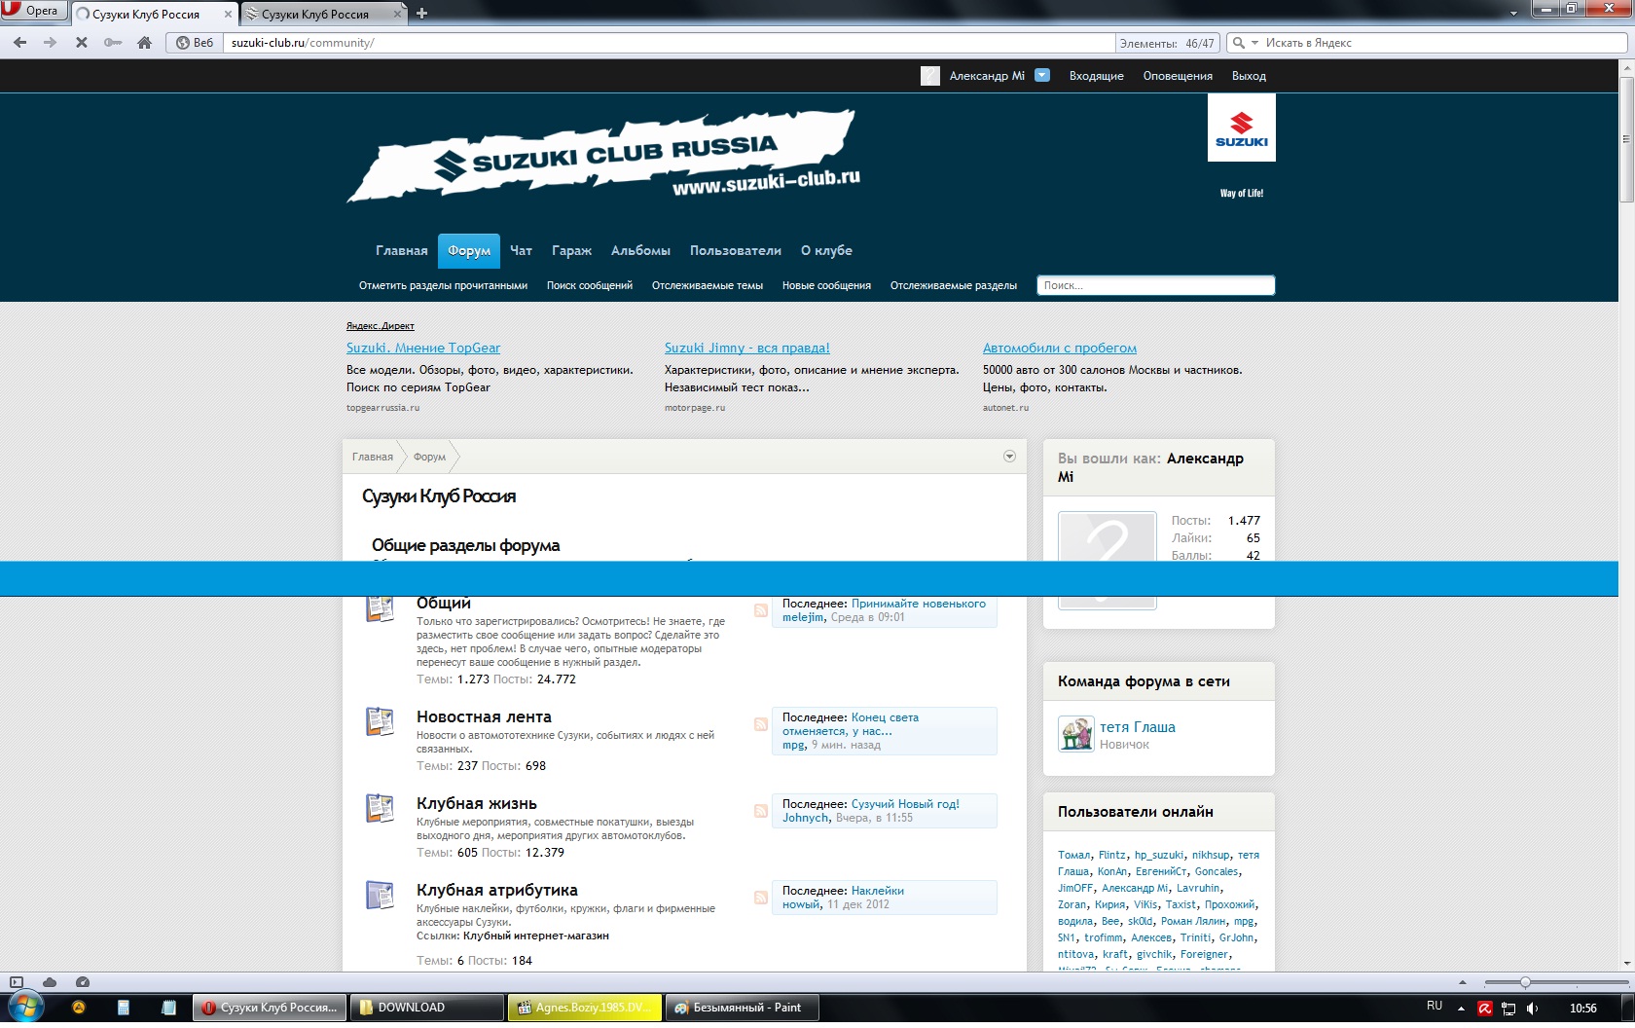Click the RU language indicator in tray
This screenshot has width=1635, height=1028.
[1435, 1007]
